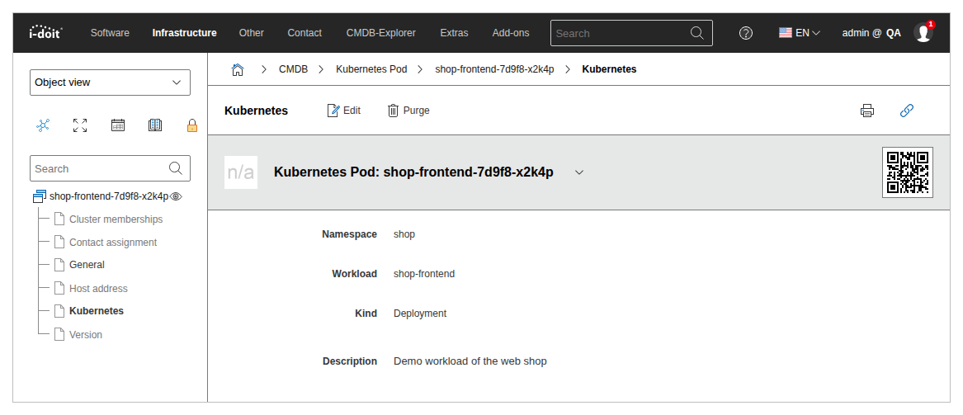Click the Kubernetes Pod object type icon in tree
963x415 pixels.
pyautogui.click(x=40, y=196)
